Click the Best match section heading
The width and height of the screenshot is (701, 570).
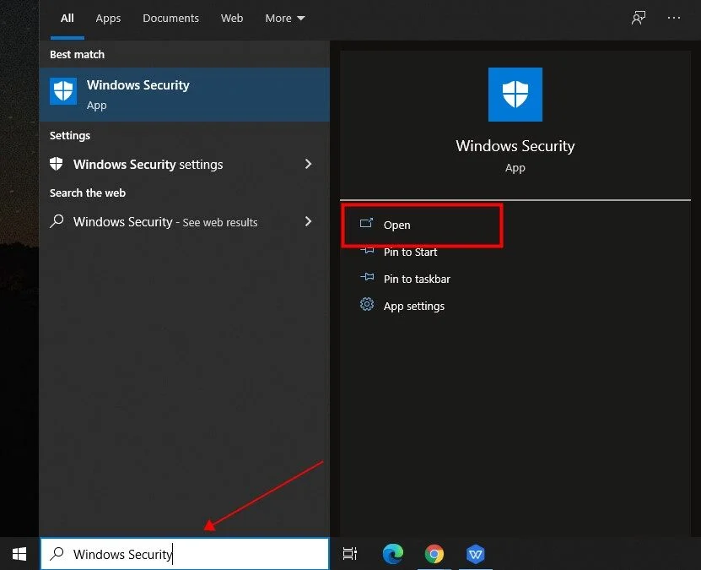[x=77, y=55]
